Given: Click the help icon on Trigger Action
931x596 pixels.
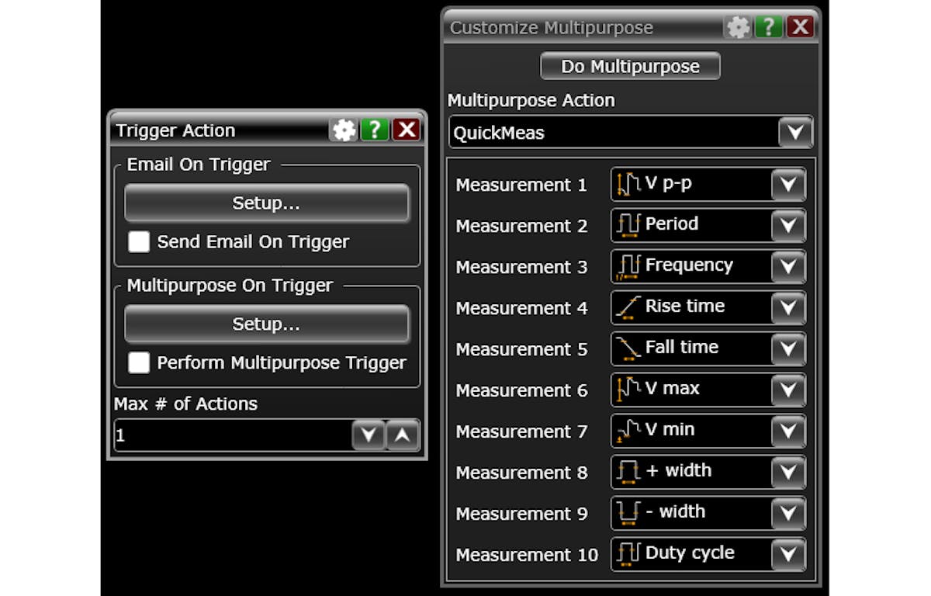Looking at the screenshot, I should (375, 130).
